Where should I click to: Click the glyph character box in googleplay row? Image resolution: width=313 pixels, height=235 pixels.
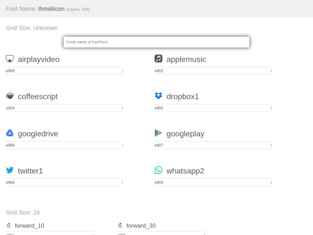click(x=271, y=145)
